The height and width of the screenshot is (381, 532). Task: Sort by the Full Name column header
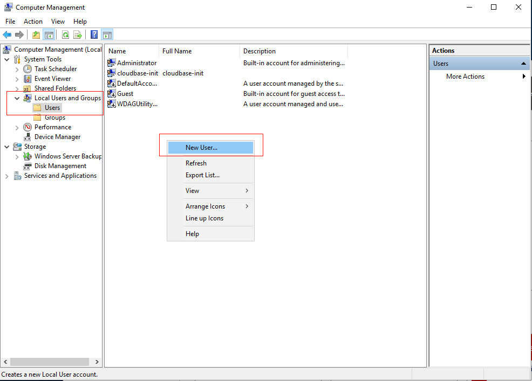199,51
